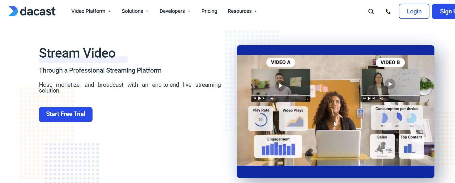Click the Video A volume icon

click(272, 98)
